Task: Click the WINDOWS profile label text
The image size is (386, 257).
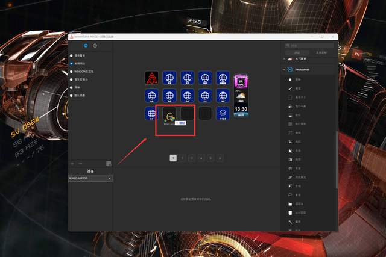Action: point(84,72)
